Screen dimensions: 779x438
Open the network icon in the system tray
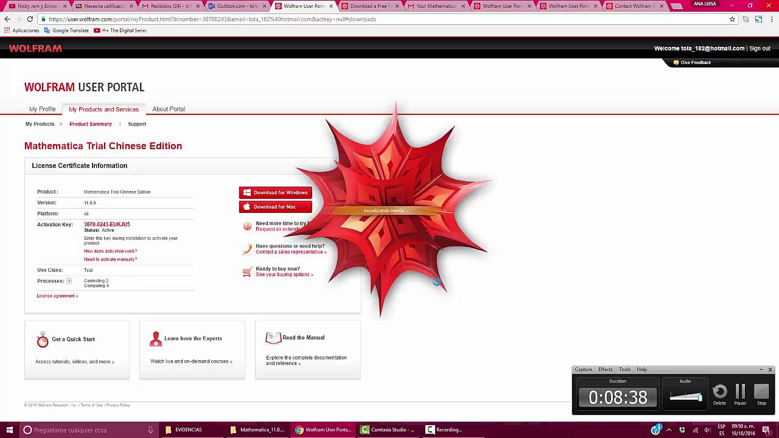click(x=695, y=430)
